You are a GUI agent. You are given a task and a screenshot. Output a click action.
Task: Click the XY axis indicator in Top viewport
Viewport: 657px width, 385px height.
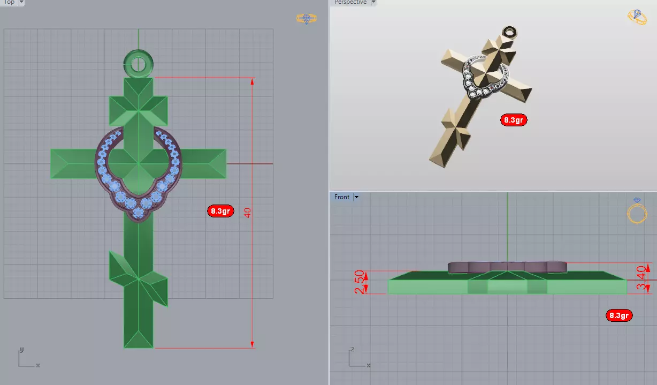[x=28, y=358]
